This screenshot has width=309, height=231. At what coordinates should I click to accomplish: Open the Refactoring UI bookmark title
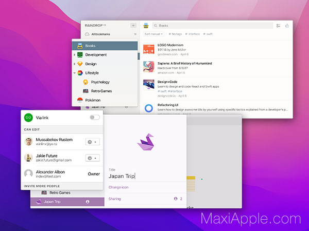tap(168, 105)
